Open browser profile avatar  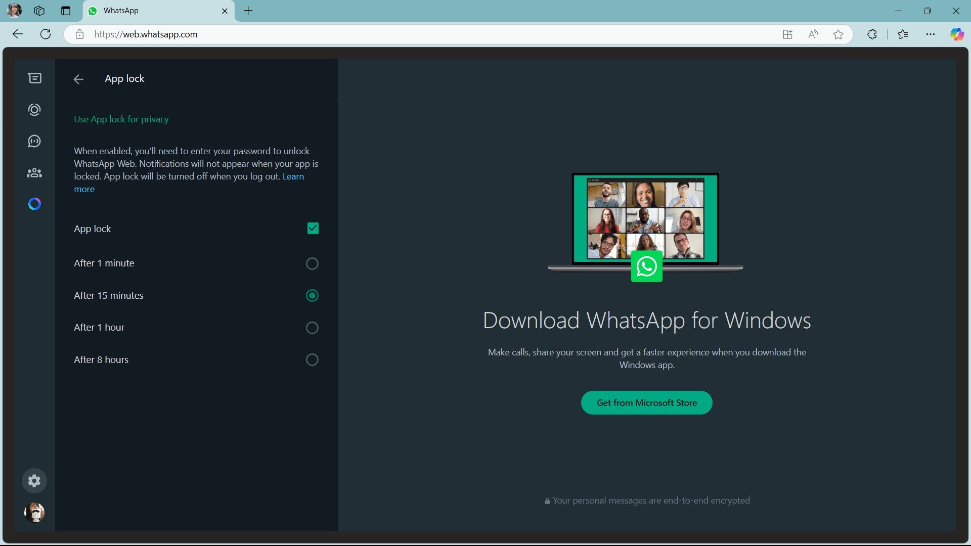(x=14, y=11)
